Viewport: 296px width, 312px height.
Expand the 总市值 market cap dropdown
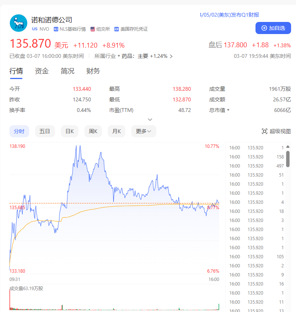pyautogui.click(x=228, y=110)
